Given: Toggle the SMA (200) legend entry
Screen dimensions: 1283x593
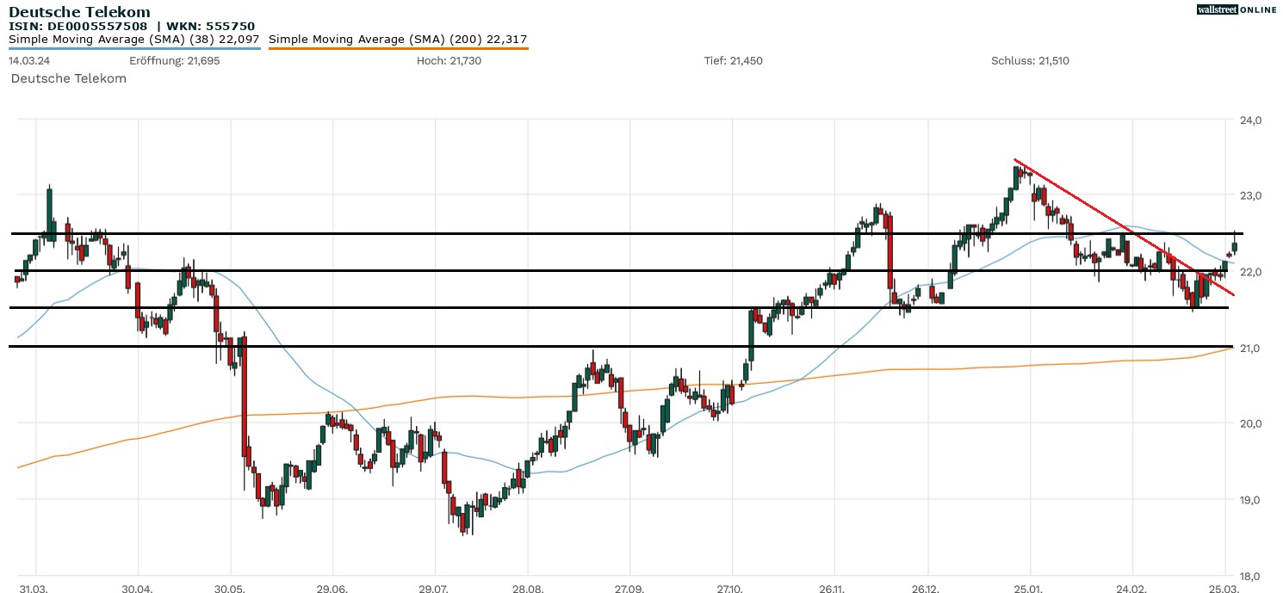Looking at the screenshot, I should [398, 40].
